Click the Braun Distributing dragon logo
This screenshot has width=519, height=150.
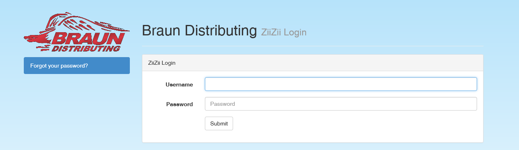(77, 32)
